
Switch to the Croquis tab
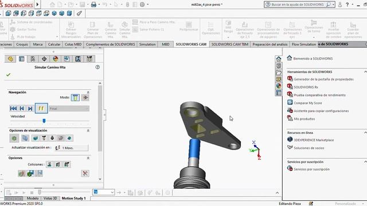[22, 44]
